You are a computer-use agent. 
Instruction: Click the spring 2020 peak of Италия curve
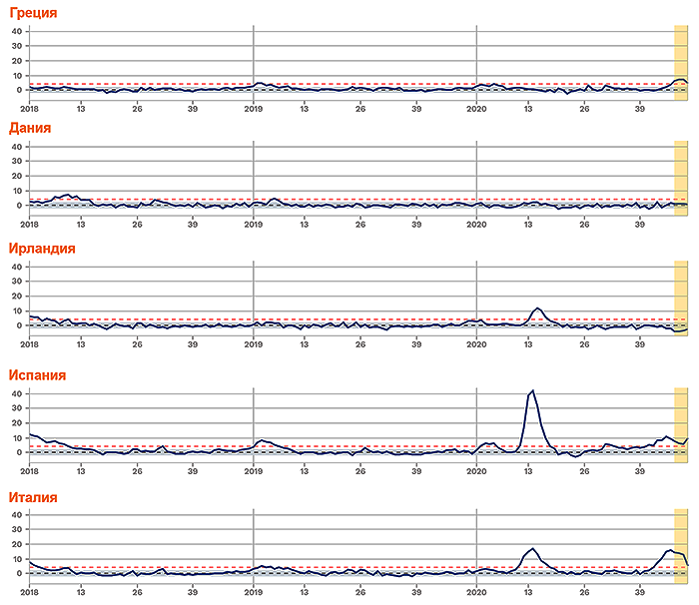pyautogui.click(x=532, y=548)
